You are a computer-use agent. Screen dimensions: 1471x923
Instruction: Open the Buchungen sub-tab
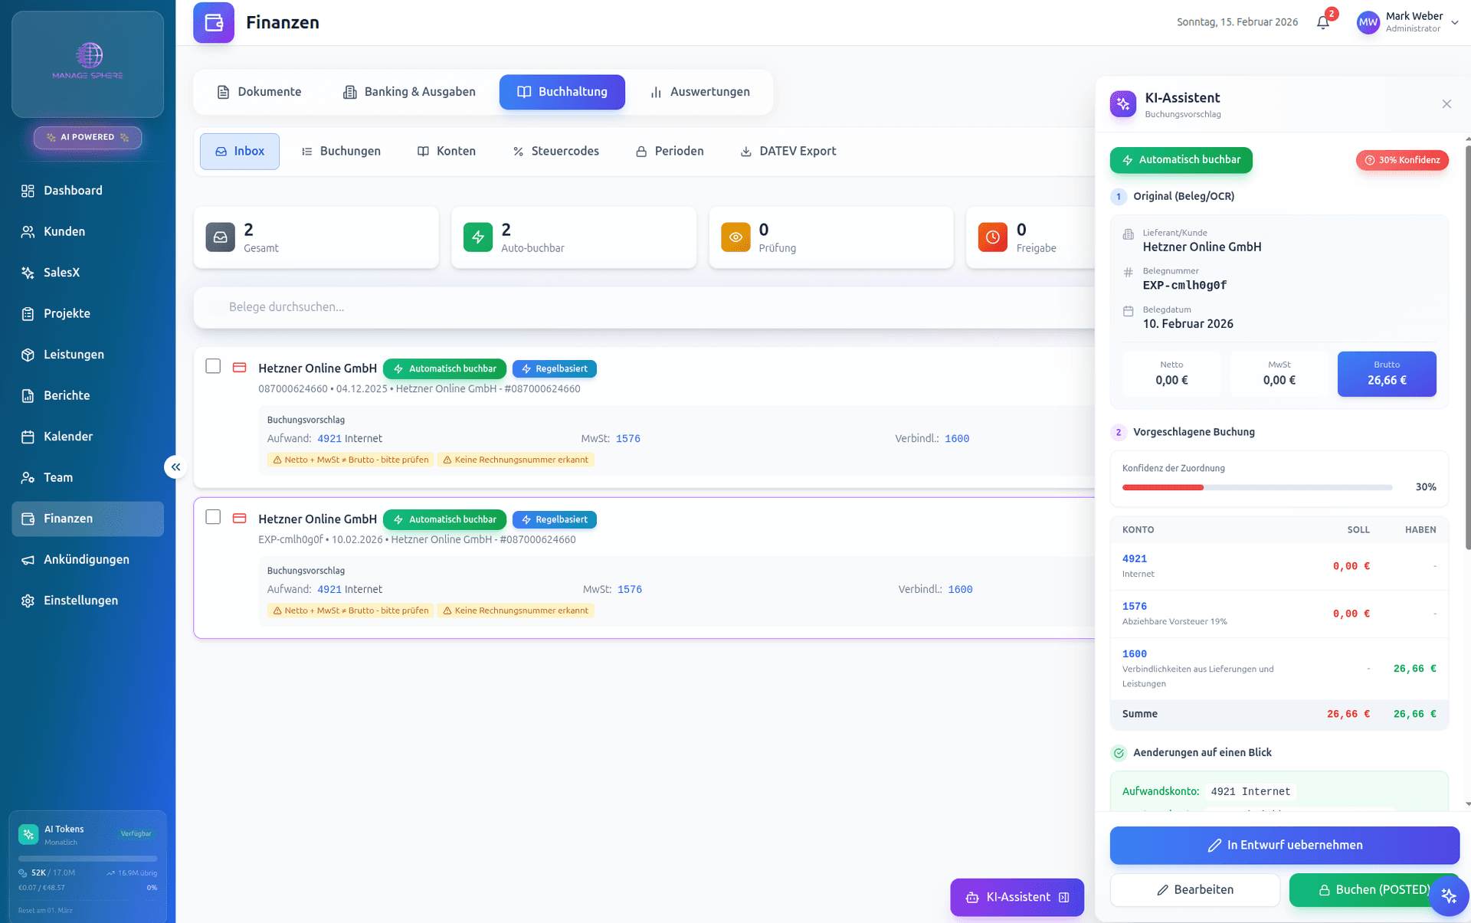click(341, 151)
